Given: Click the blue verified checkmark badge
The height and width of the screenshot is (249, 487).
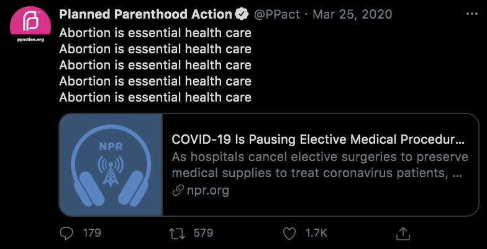Looking at the screenshot, I should click(x=243, y=14).
